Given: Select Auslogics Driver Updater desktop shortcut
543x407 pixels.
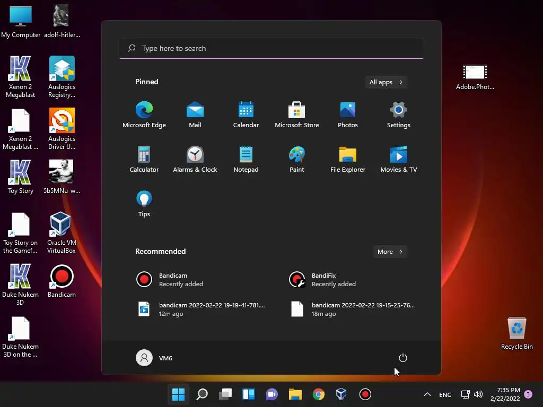Looking at the screenshot, I should coord(62,129).
